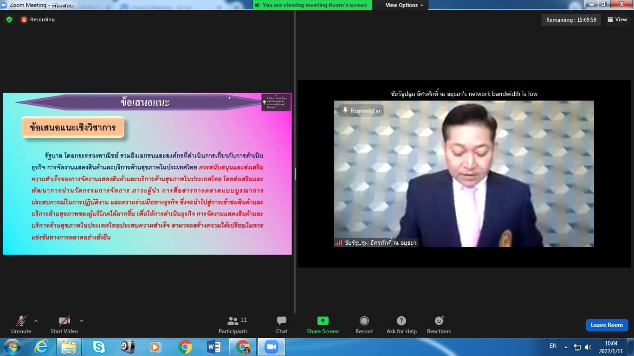
Task: Switch to Word in the taskbar
Action: [x=213, y=347]
